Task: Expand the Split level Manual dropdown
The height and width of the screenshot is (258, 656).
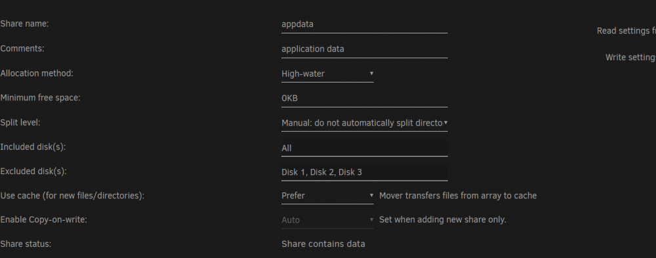Action: click(364, 123)
